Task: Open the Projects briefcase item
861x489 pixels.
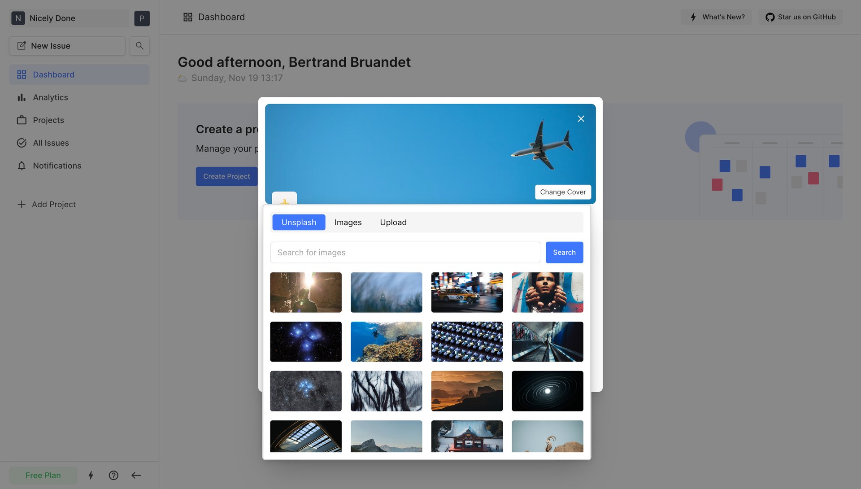Action: coord(48,120)
